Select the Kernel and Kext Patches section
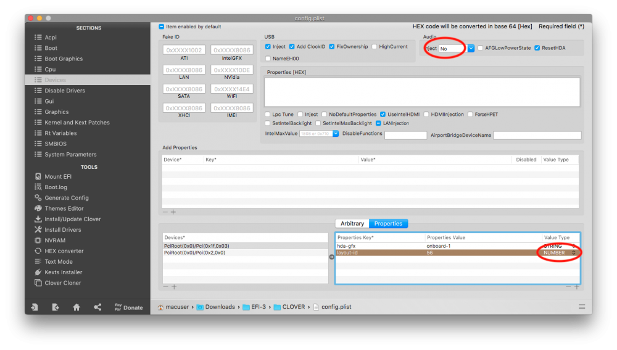Screen dimensions: 617x350 pos(77,123)
